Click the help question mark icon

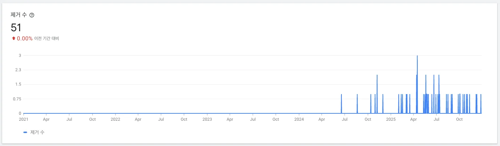(x=32, y=15)
